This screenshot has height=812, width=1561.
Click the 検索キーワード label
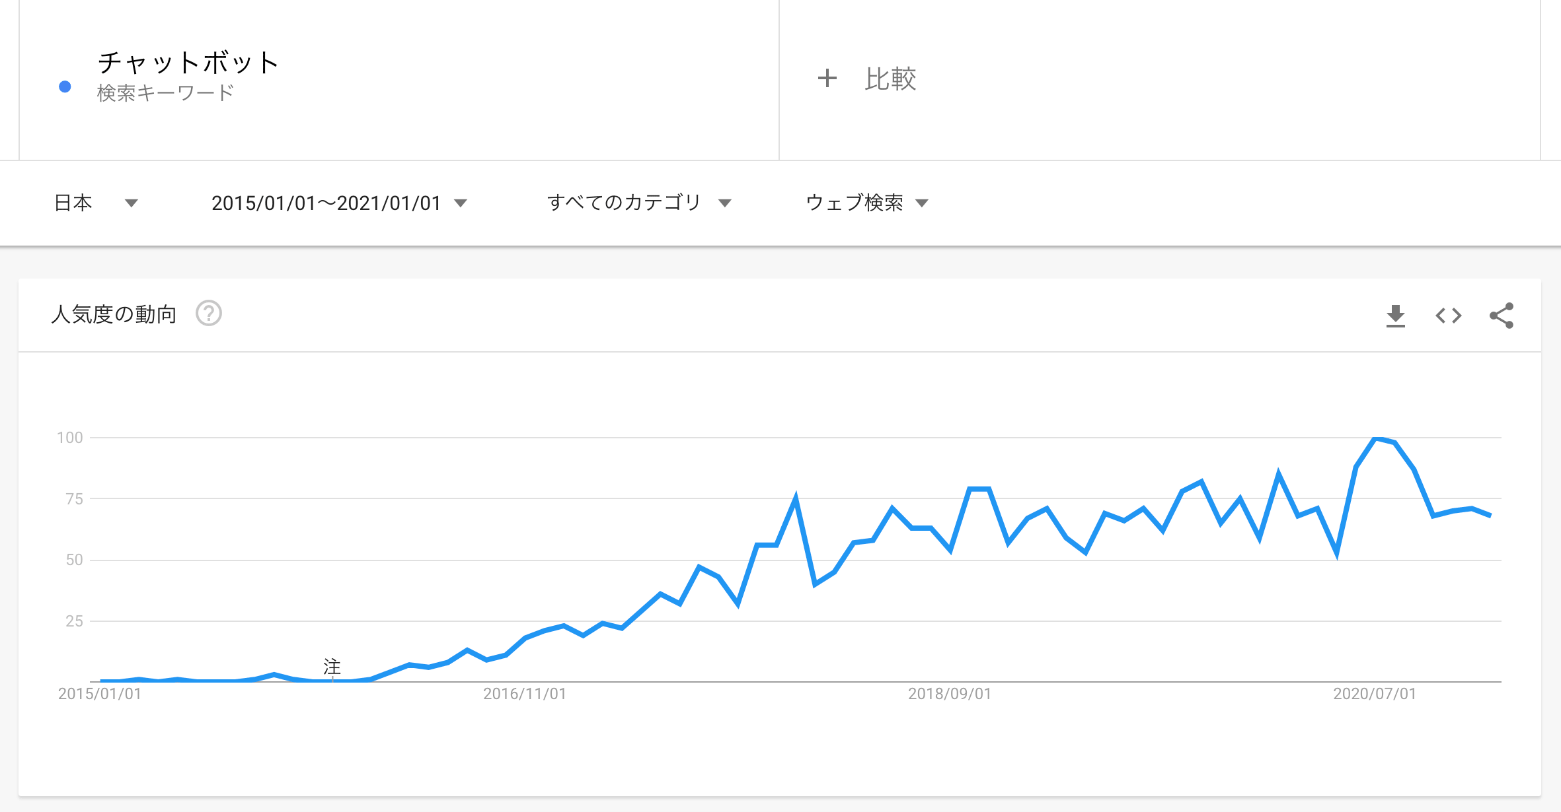pyautogui.click(x=165, y=93)
